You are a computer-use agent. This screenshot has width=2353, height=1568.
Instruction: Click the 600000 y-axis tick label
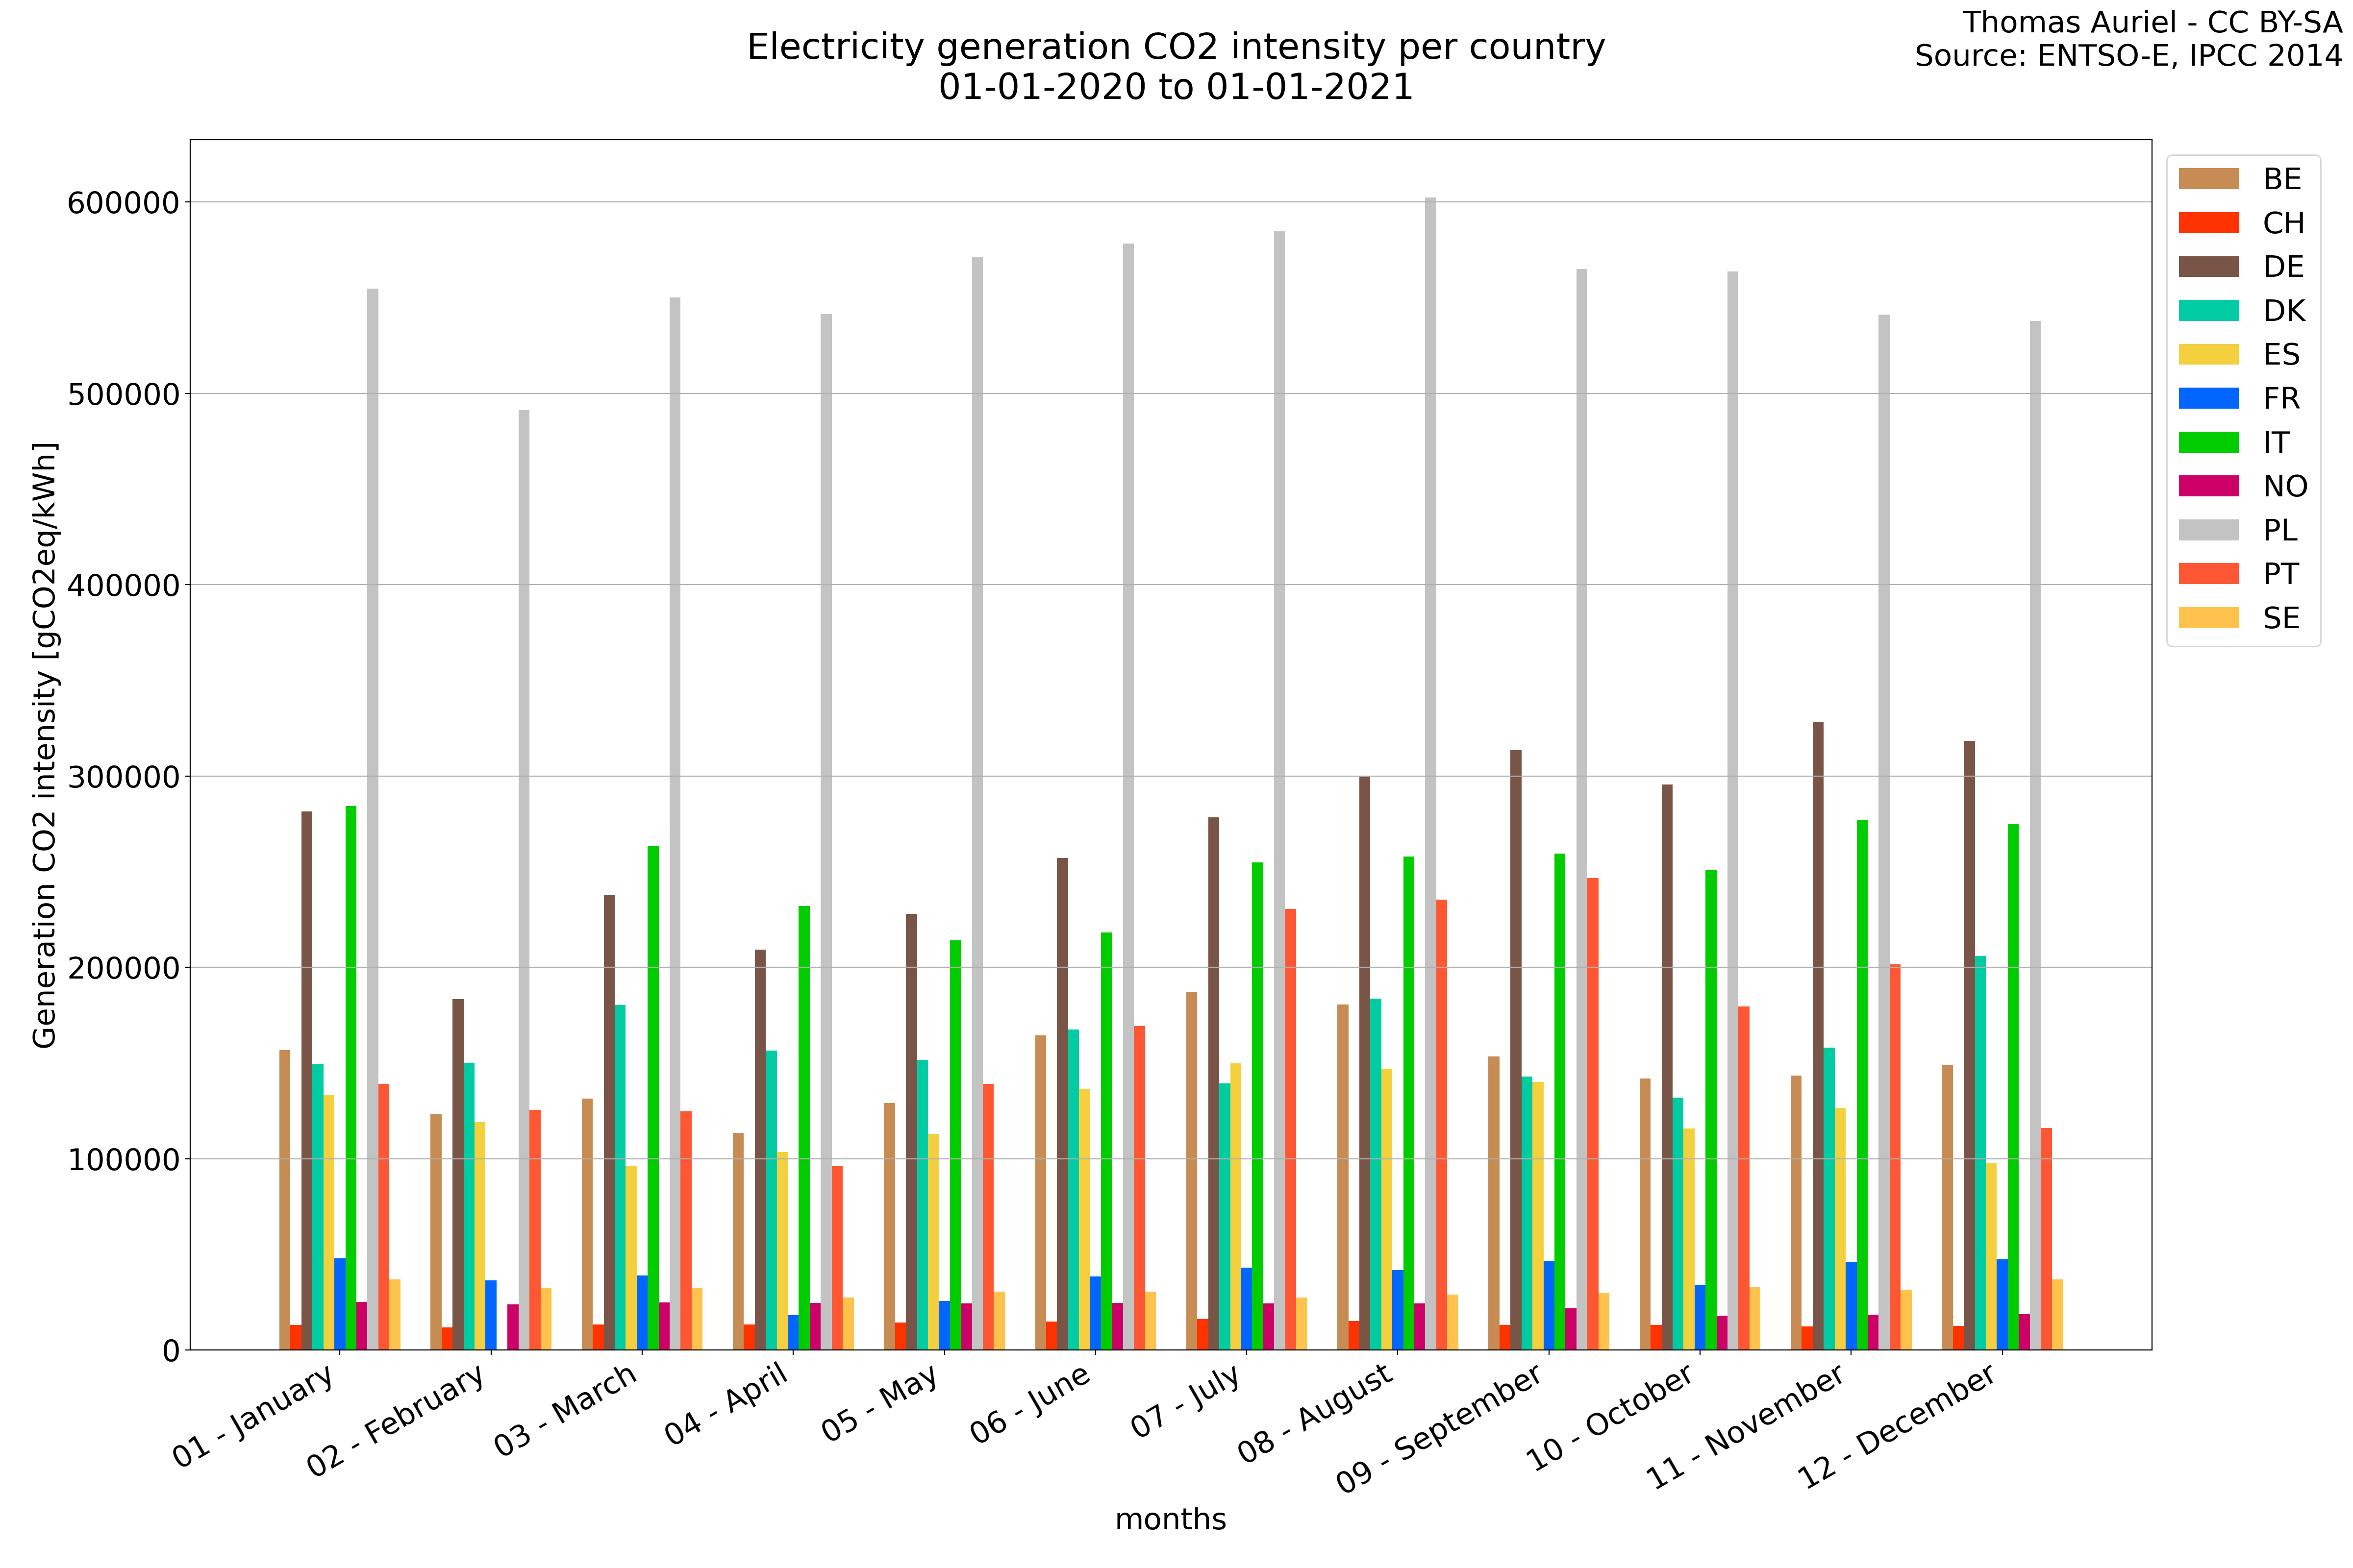123,203
